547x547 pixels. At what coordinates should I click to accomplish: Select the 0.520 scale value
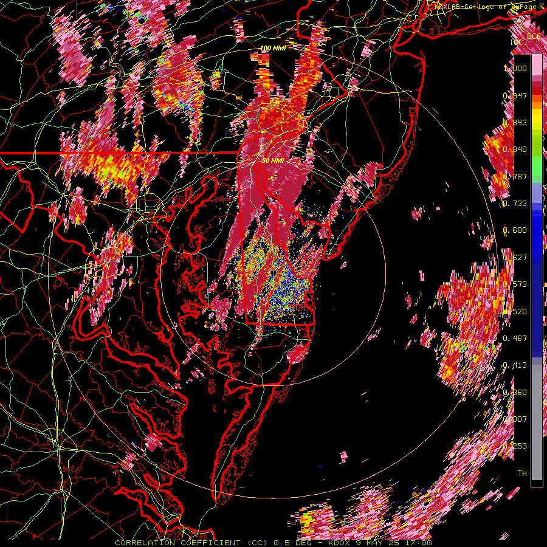click(x=515, y=311)
